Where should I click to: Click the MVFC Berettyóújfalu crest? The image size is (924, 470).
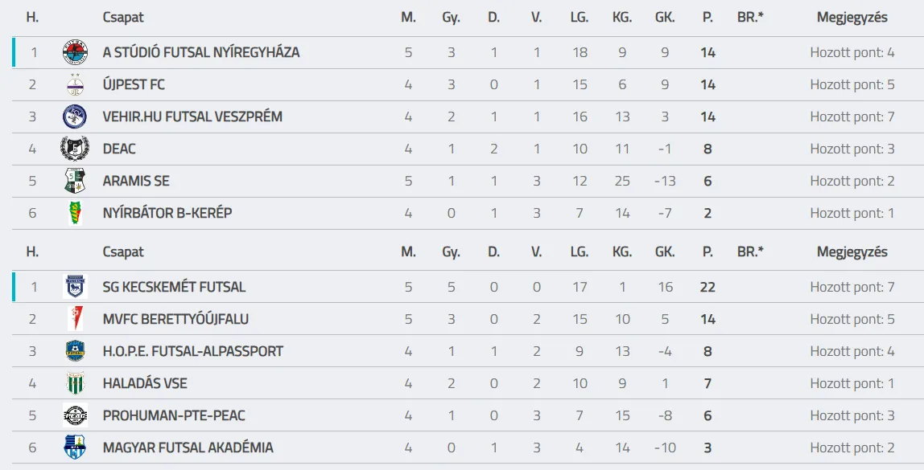[x=75, y=320]
